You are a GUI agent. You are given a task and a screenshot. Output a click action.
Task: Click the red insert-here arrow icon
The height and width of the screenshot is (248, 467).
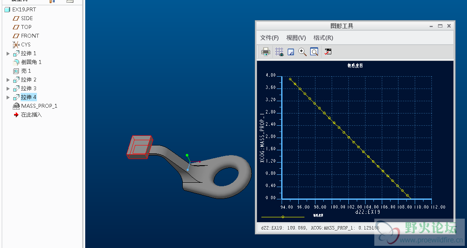16,115
